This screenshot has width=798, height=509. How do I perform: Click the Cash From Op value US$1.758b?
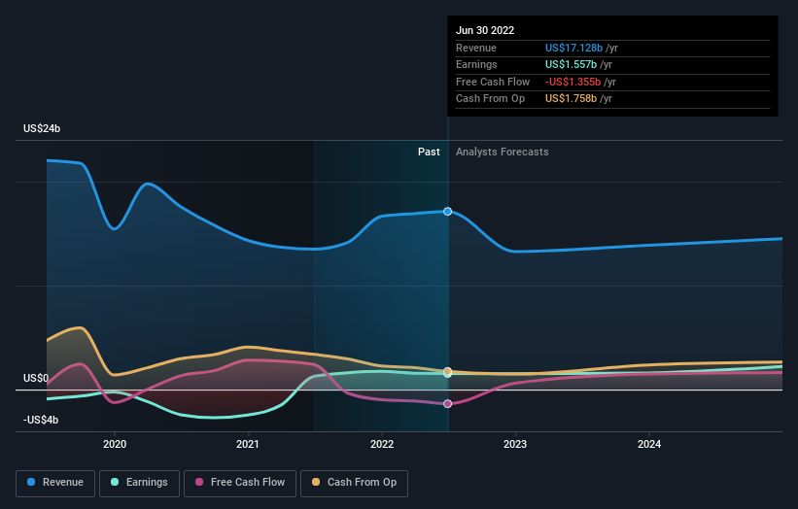click(571, 99)
